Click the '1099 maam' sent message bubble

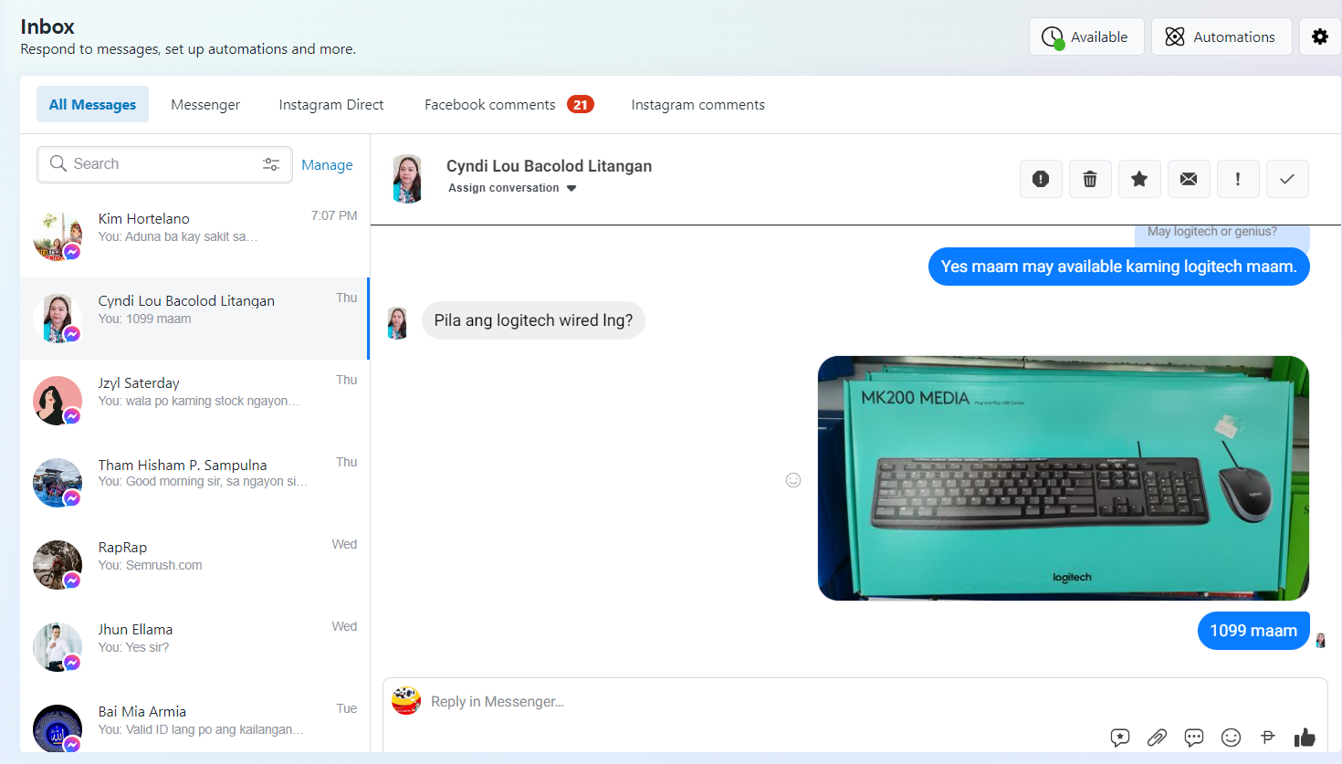tap(1253, 631)
